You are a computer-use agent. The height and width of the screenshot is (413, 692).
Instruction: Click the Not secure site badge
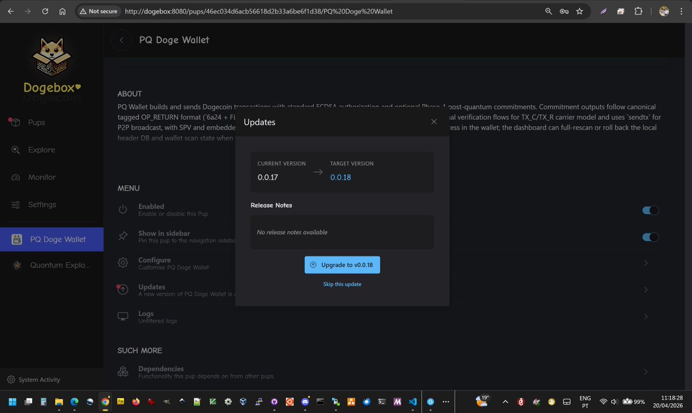point(98,11)
